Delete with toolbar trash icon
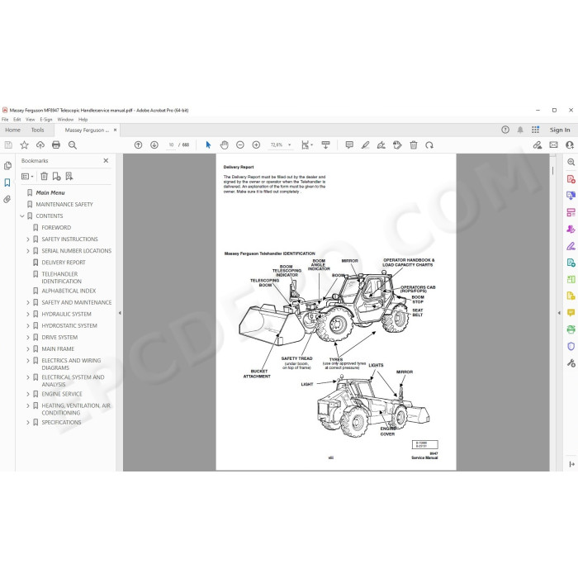 pos(413,144)
